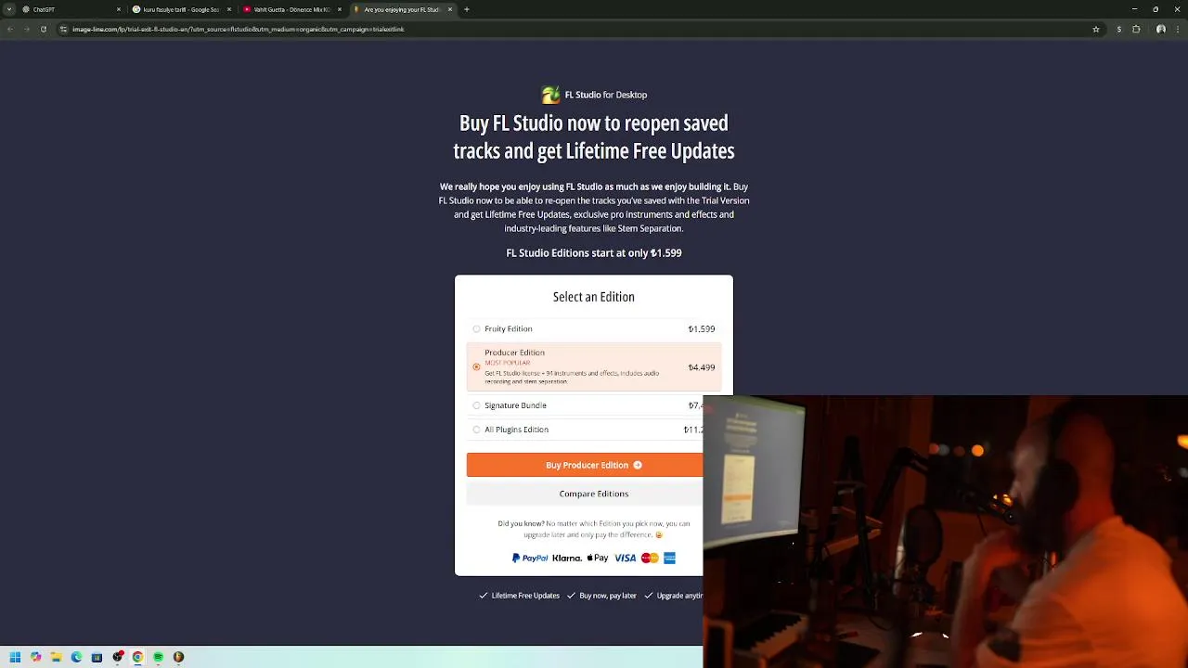
Task: Click the Chrome taskbar icon
Action: (137, 657)
